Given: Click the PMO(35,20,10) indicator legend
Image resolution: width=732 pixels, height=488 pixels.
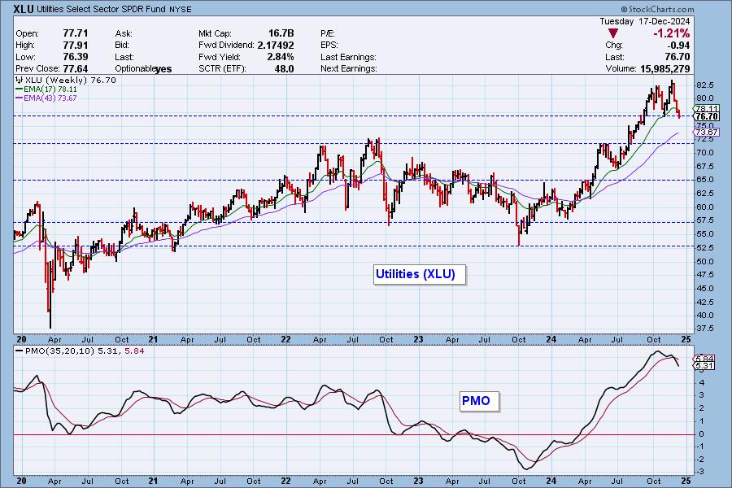Looking at the screenshot, I should (x=80, y=351).
